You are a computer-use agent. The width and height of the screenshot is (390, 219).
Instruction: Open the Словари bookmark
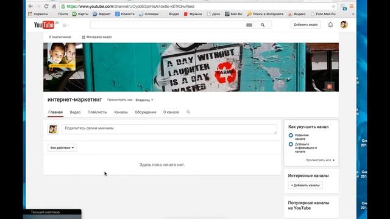149,14
